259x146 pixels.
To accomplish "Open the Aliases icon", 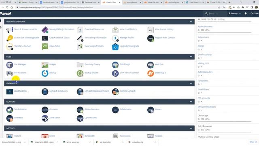I will coord(150,110).
